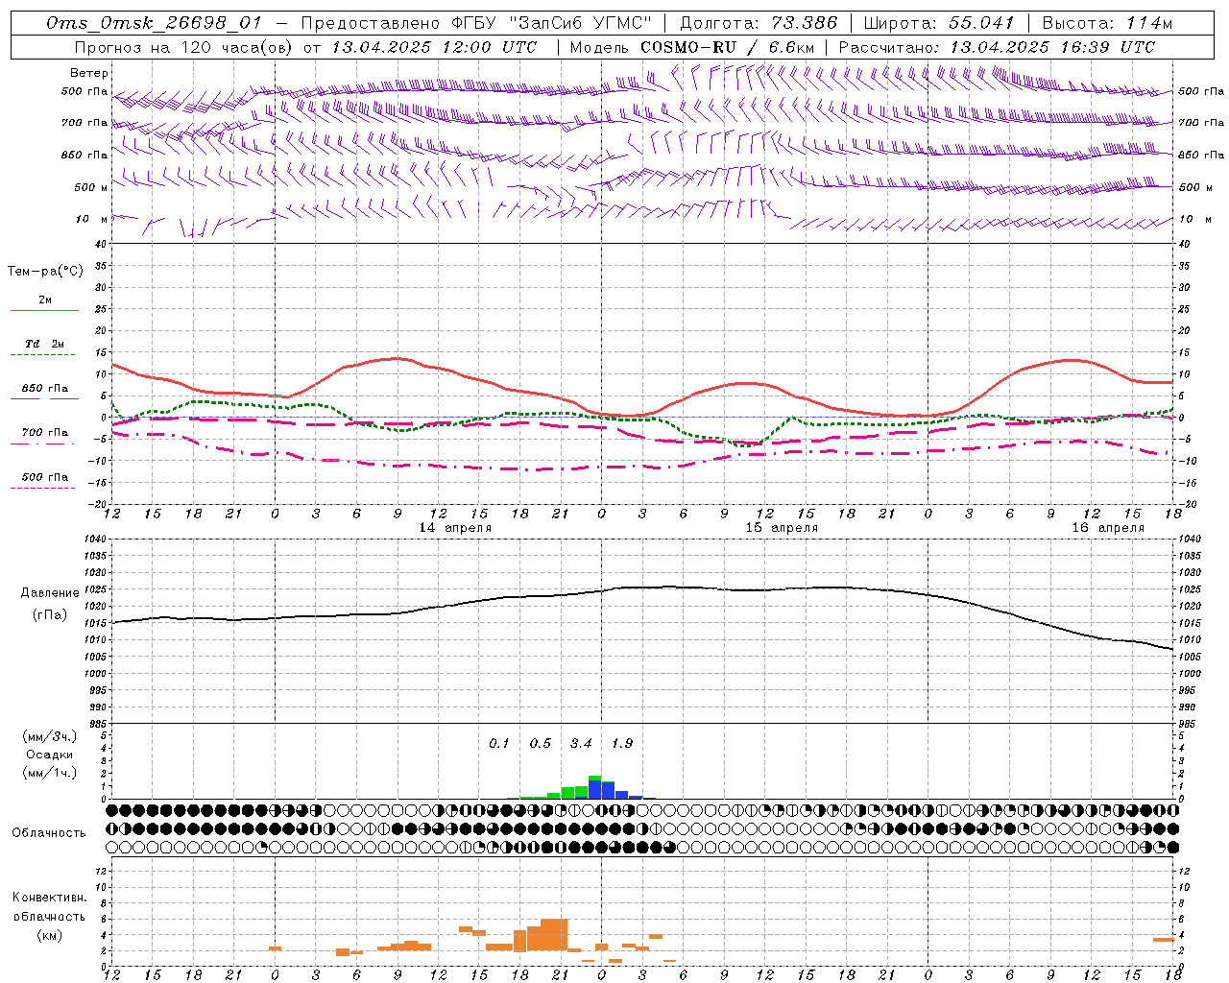Click the 850 гПа temperature legend

pyautogui.click(x=44, y=389)
